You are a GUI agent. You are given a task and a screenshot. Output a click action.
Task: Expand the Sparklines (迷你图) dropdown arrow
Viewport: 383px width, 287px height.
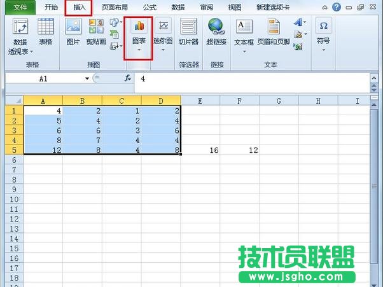tap(163, 50)
